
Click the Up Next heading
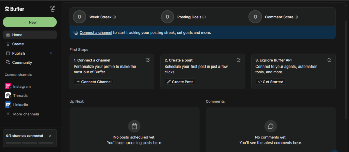77,101
